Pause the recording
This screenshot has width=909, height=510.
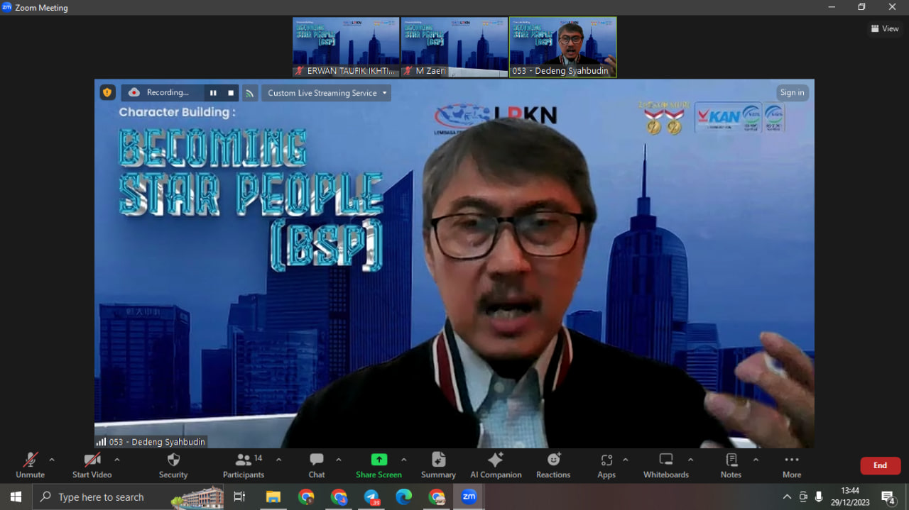(213, 93)
